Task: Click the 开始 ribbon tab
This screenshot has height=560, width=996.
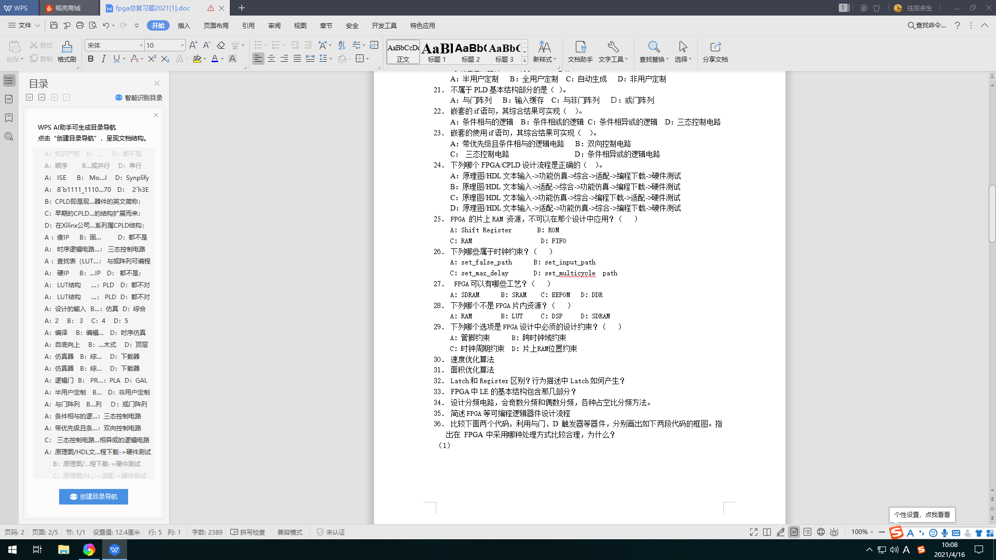Action: point(158,25)
